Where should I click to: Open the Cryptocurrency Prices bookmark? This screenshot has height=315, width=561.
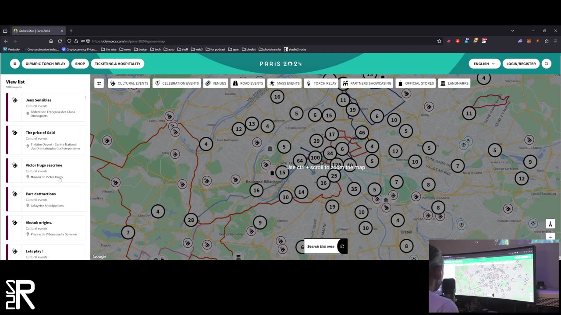[x=80, y=49]
